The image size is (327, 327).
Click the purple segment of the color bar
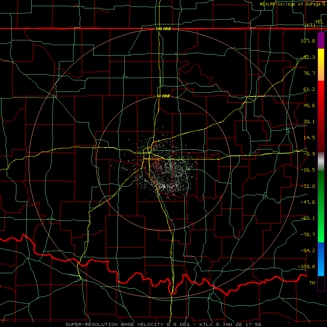[321, 40]
